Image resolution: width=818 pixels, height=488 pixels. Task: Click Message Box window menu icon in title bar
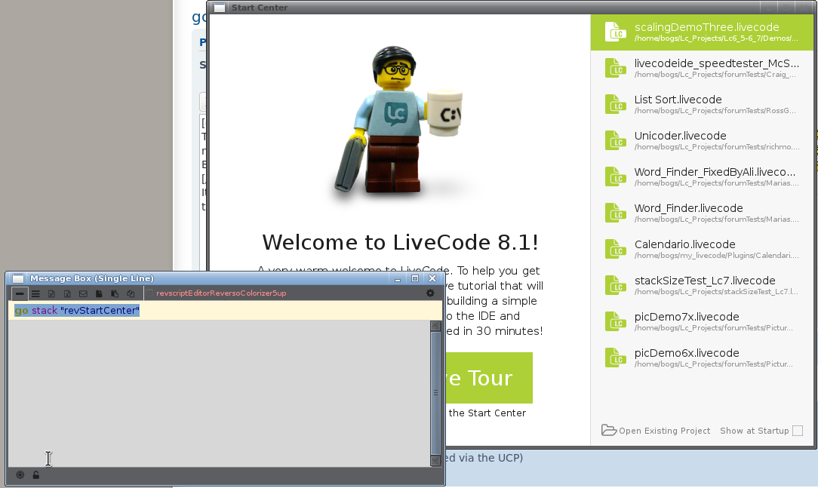click(x=18, y=278)
